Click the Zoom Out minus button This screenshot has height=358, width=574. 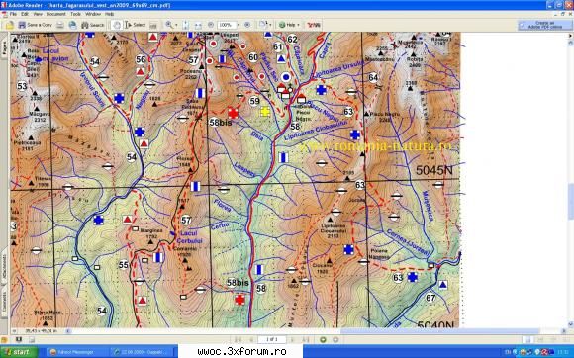[x=211, y=25]
